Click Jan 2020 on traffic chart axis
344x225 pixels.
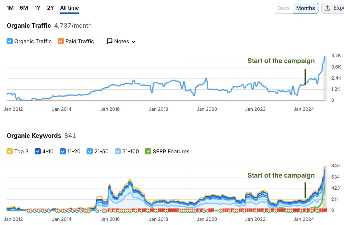(207, 109)
